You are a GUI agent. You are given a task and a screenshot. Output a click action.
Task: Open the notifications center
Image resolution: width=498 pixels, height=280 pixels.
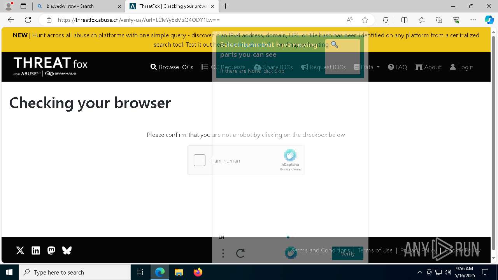pyautogui.click(x=485, y=272)
